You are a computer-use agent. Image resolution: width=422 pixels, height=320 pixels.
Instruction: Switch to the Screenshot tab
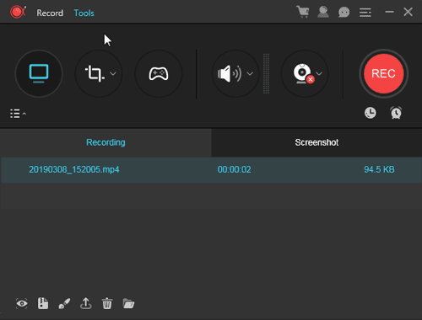click(x=316, y=142)
